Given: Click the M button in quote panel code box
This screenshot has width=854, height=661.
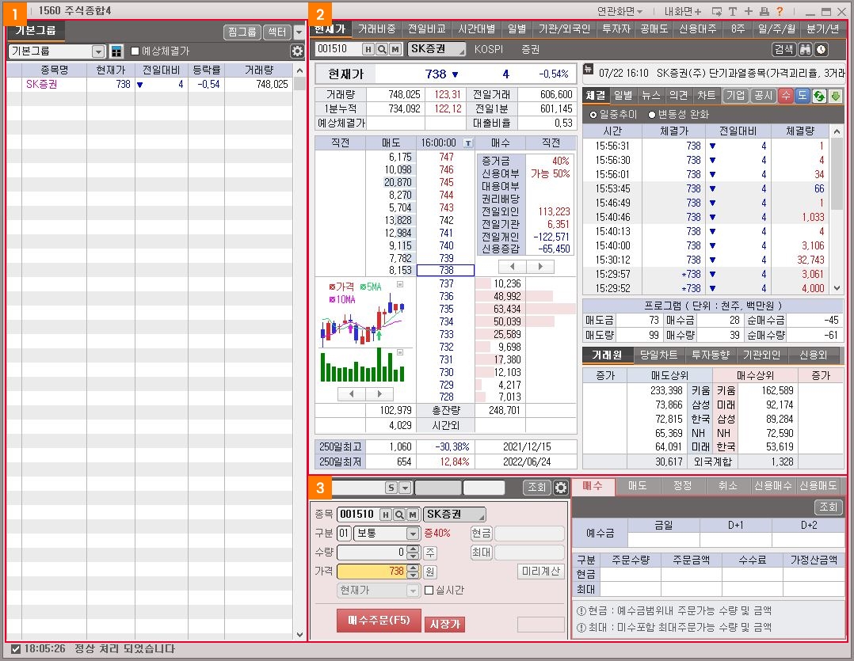Looking at the screenshot, I should click(395, 50).
